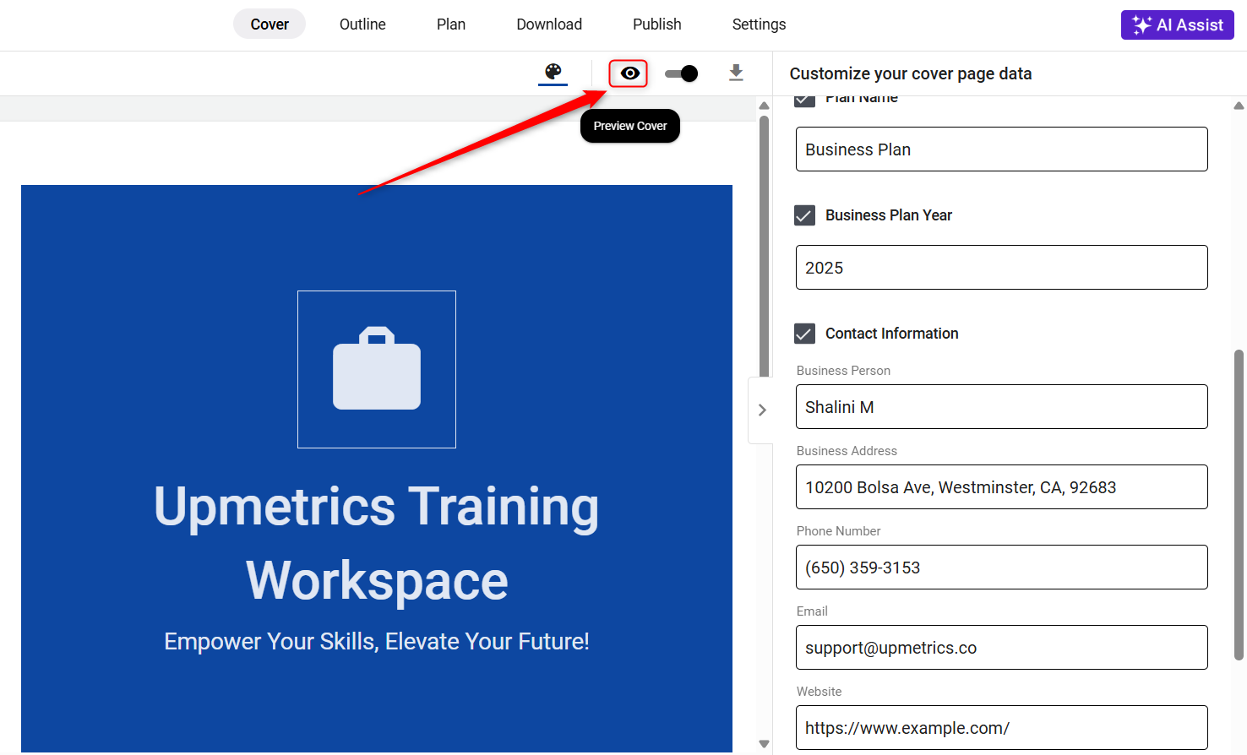The height and width of the screenshot is (755, 1247).
Task: Open the cover theme palette icon
Action: [x=553, y=73]
